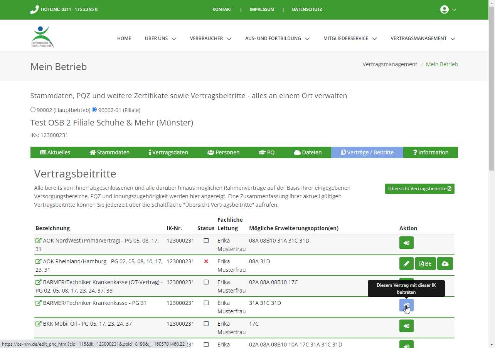495x348 pixels.
Task: Open the DATENSCHUTZ link
Action: coord(307,10)
